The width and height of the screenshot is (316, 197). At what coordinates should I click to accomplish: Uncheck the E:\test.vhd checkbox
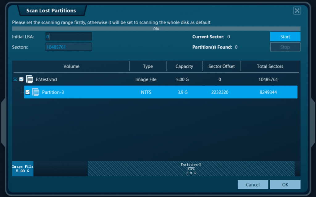(21, 79)
